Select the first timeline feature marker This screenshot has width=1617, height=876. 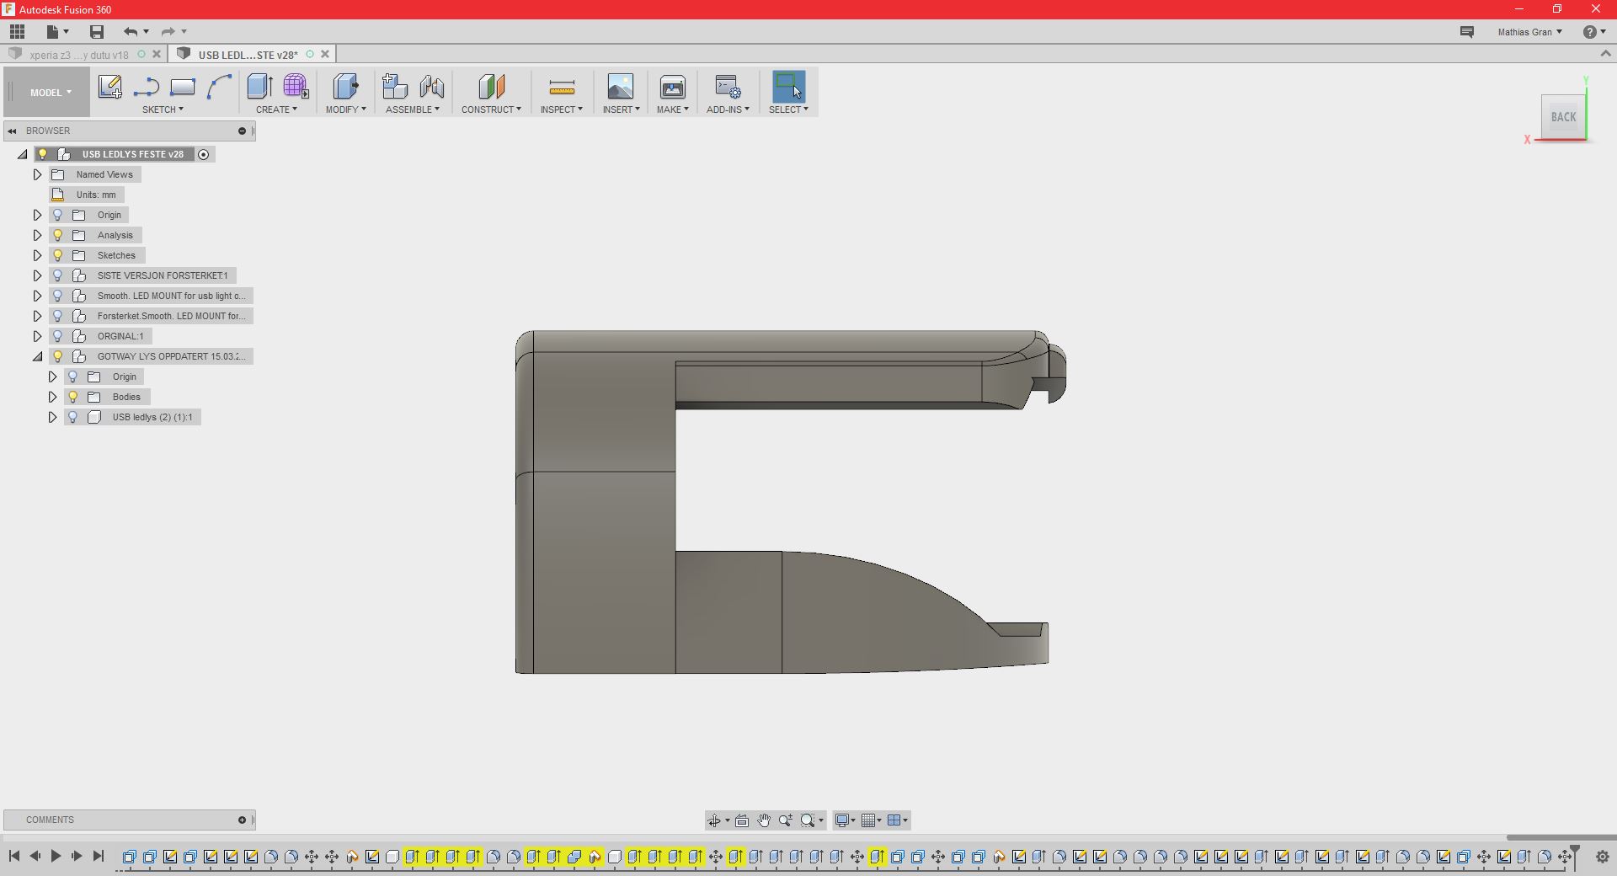[130, 857]
